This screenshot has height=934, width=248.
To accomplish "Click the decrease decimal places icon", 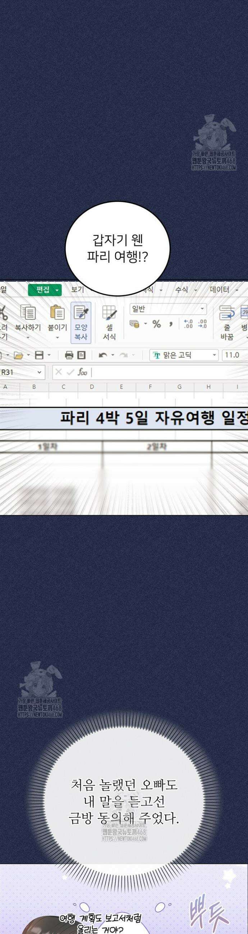I will click(x=202, y=324).
